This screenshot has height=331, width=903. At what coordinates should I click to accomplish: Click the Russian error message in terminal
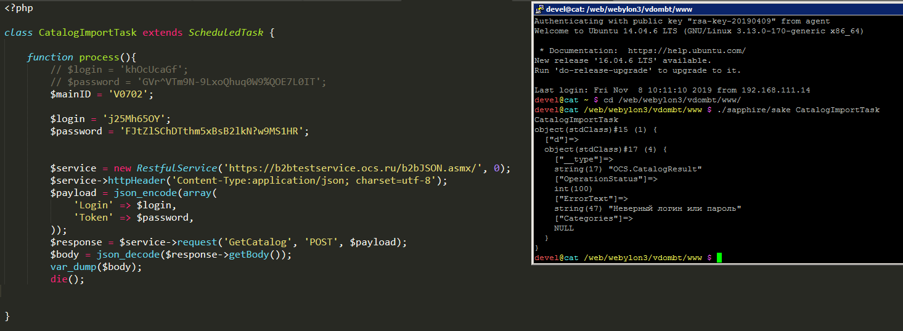[x=674, y=208]
